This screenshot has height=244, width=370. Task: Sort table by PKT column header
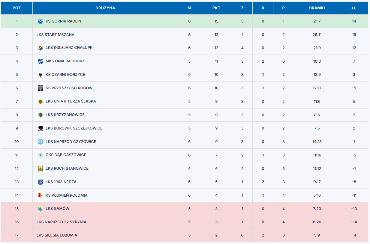216,8
